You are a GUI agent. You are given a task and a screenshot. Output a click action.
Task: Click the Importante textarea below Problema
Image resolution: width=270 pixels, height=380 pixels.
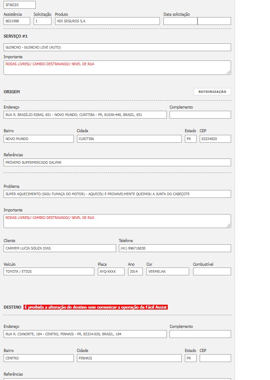tap(118, 221)
